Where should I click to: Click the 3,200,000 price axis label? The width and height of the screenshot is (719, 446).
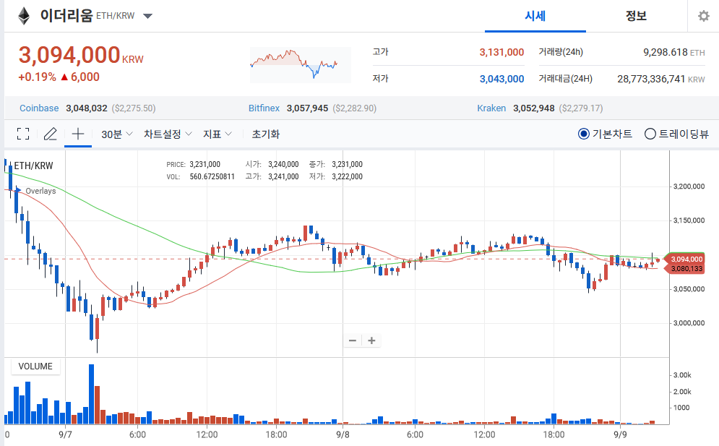pyautogui.click(x=689, y=186)
